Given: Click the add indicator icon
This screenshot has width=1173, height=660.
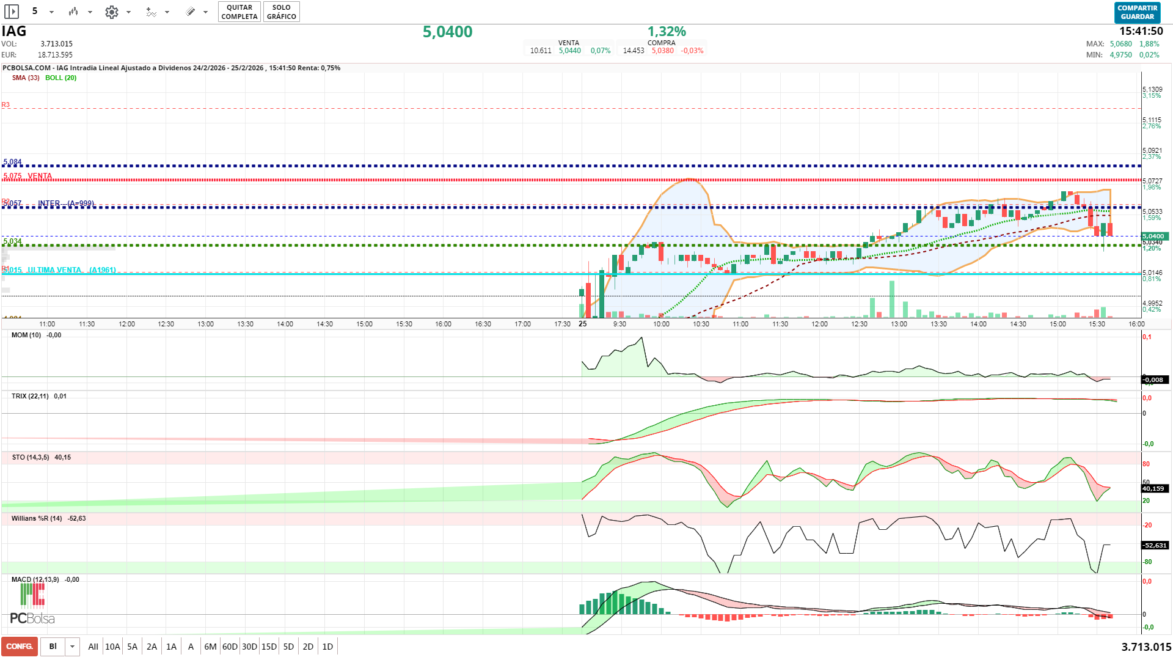Looking at the screenshot, I should point(150,12).
